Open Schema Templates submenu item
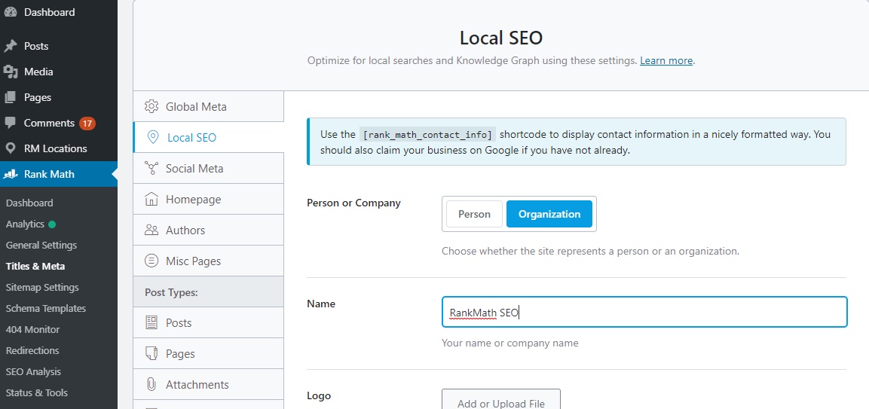The width and height of the screenshot is (869, 409). [46, 308]
